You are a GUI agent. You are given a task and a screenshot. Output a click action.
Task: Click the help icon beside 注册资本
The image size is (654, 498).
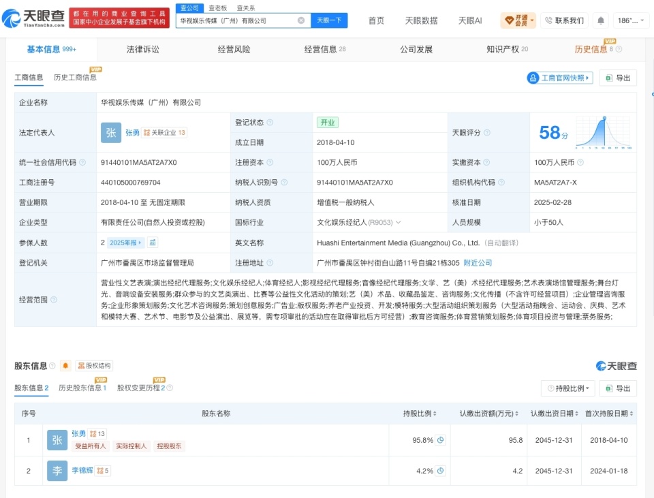(270, 162)
